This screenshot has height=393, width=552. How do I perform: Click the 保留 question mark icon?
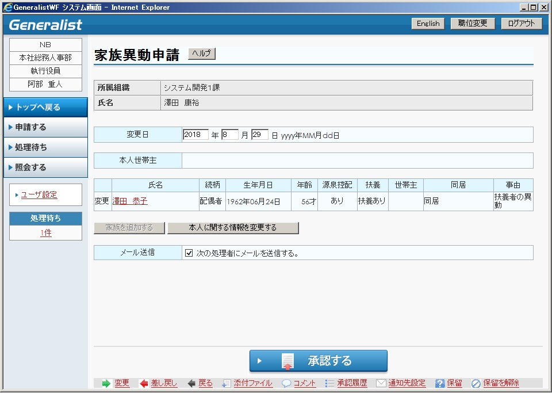click(440, 384)
